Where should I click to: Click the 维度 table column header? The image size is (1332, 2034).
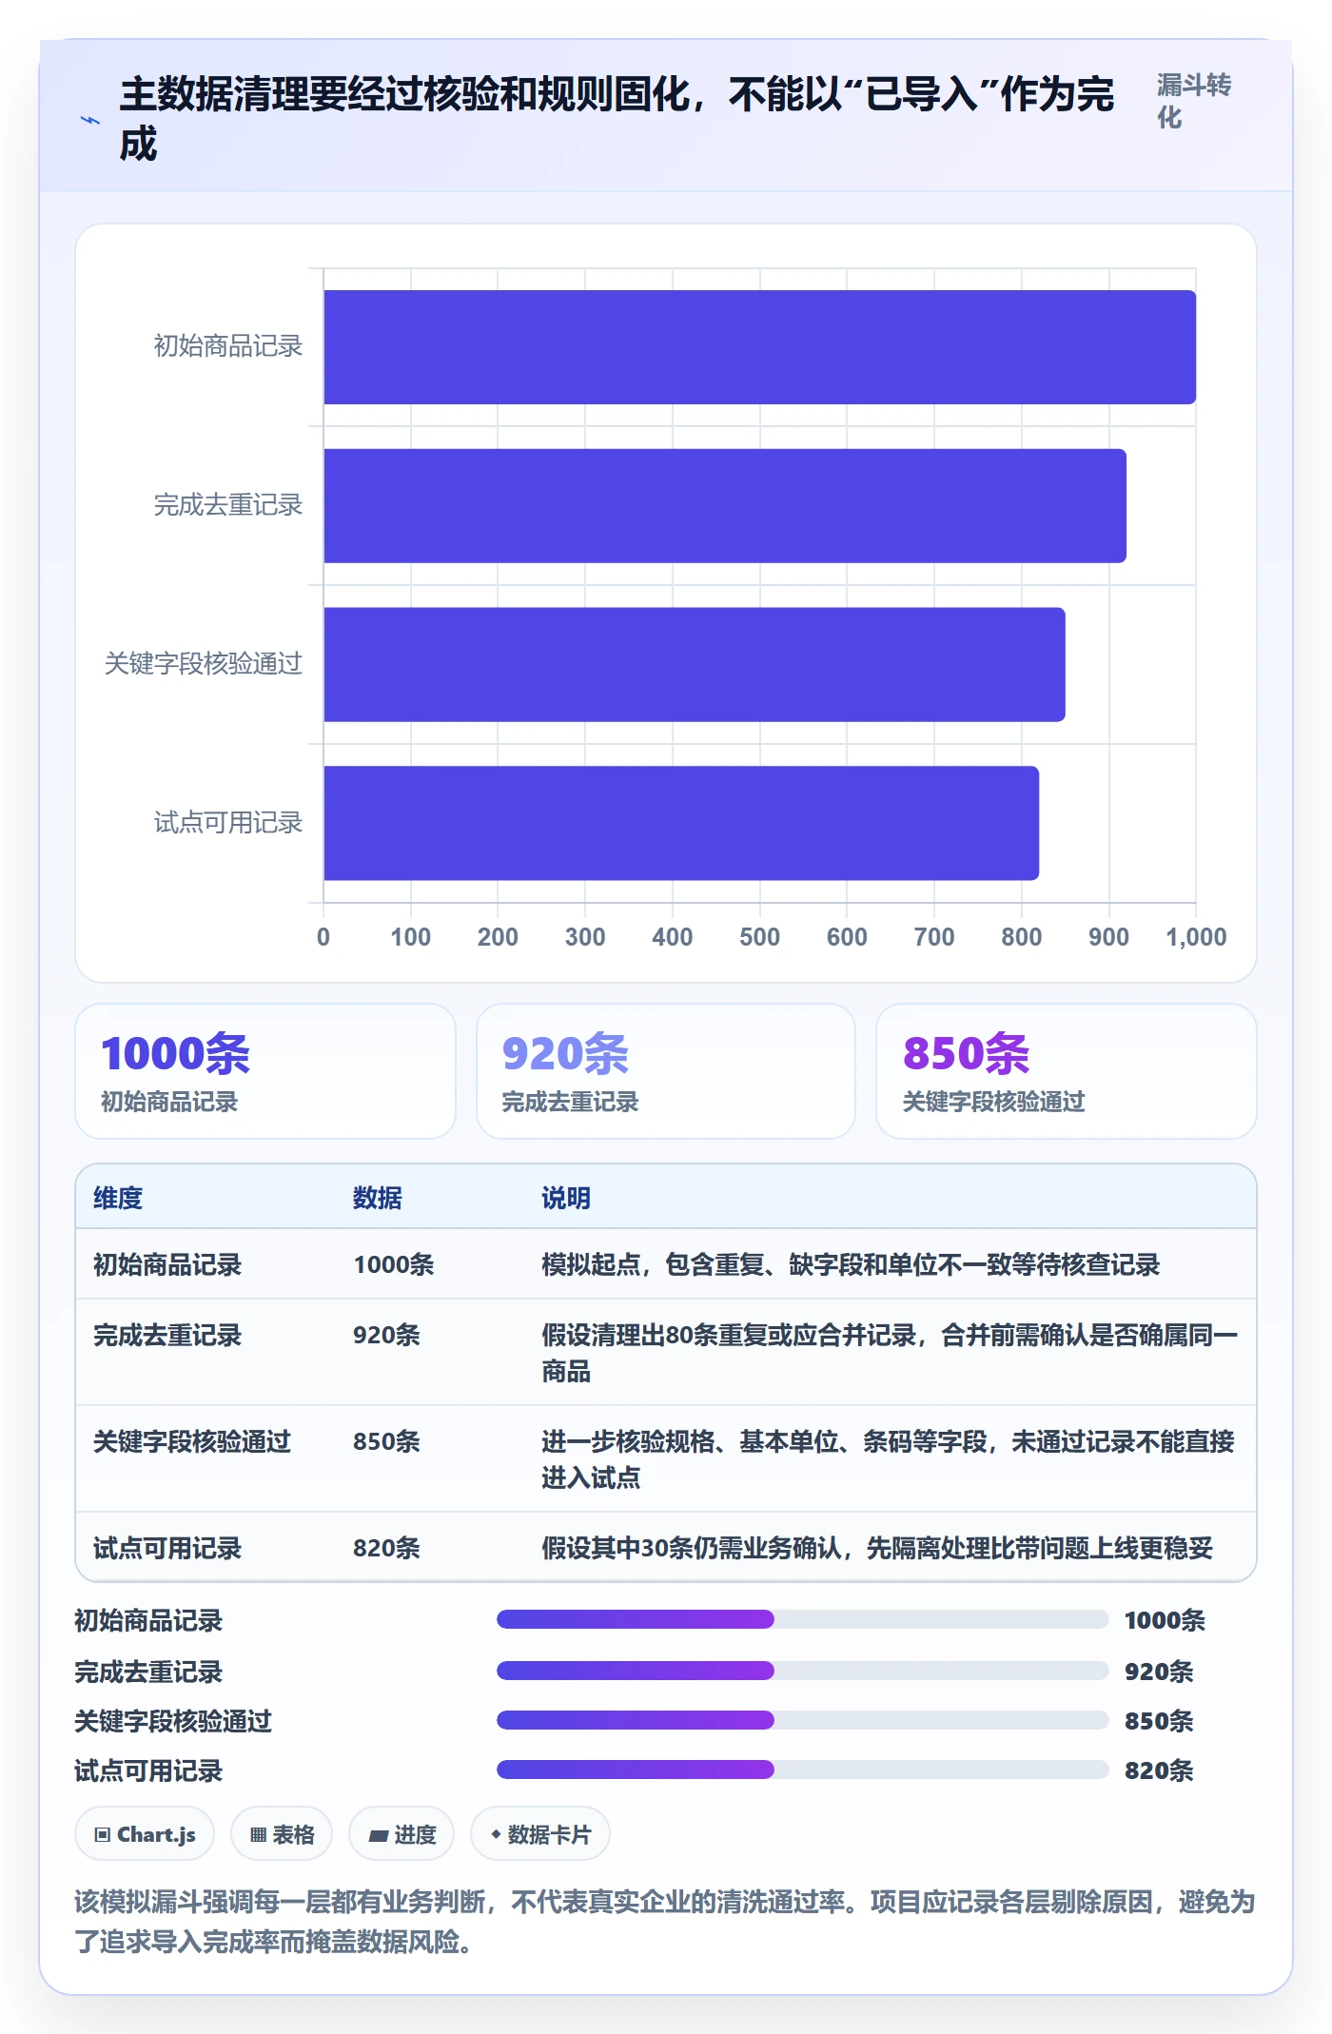tap(118, 1198)
